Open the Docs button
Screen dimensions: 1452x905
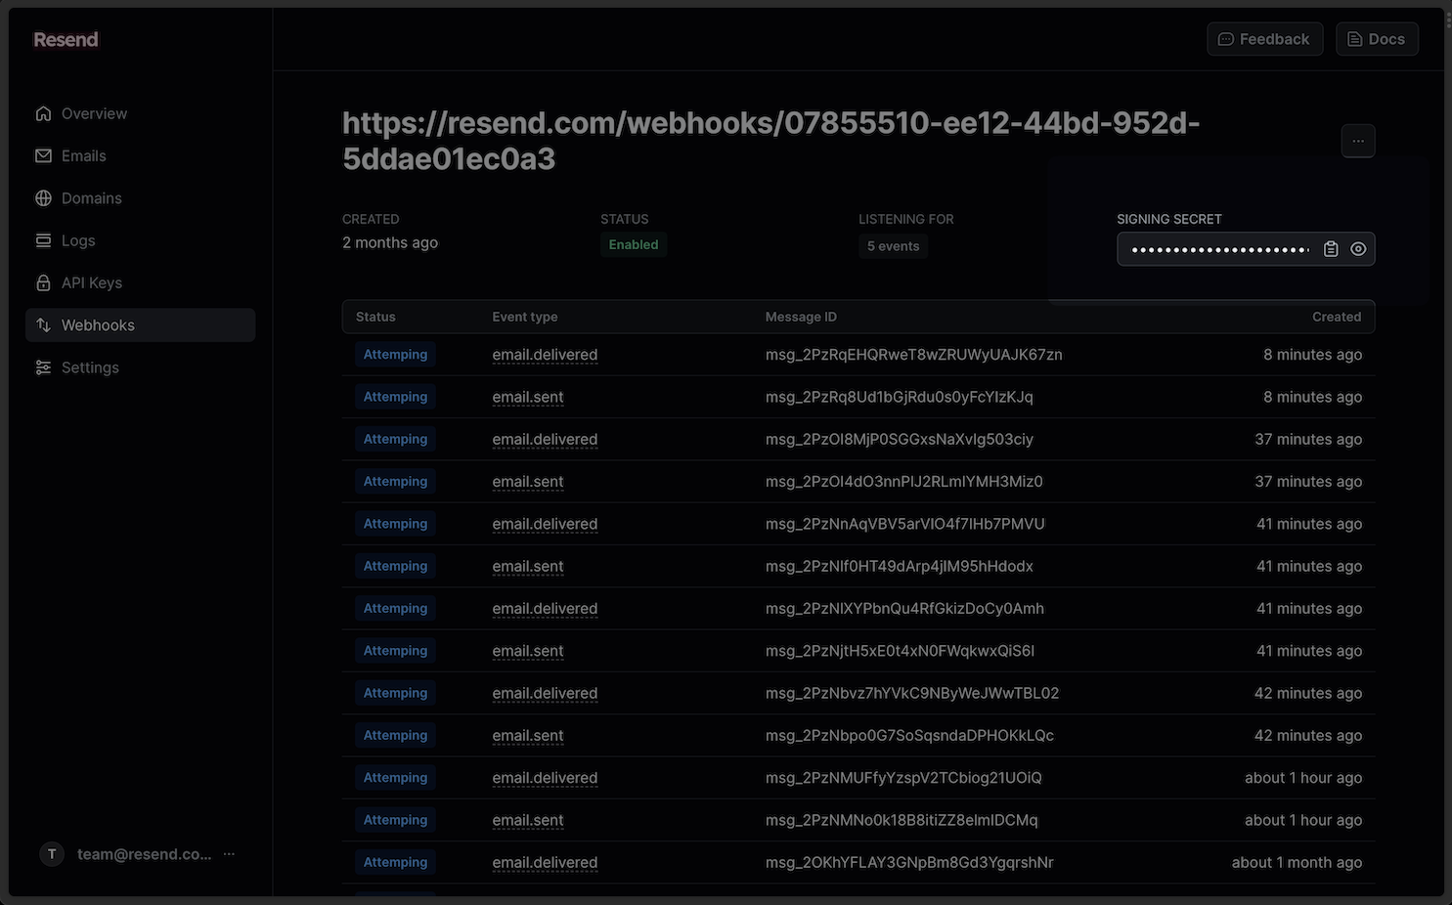[x=1377, y=39]
